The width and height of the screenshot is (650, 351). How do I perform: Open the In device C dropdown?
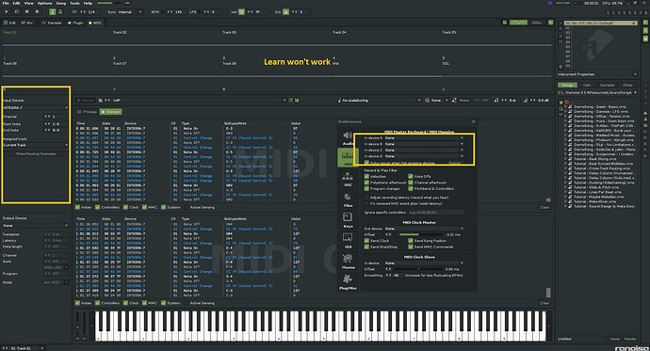[x=424, y=151]
